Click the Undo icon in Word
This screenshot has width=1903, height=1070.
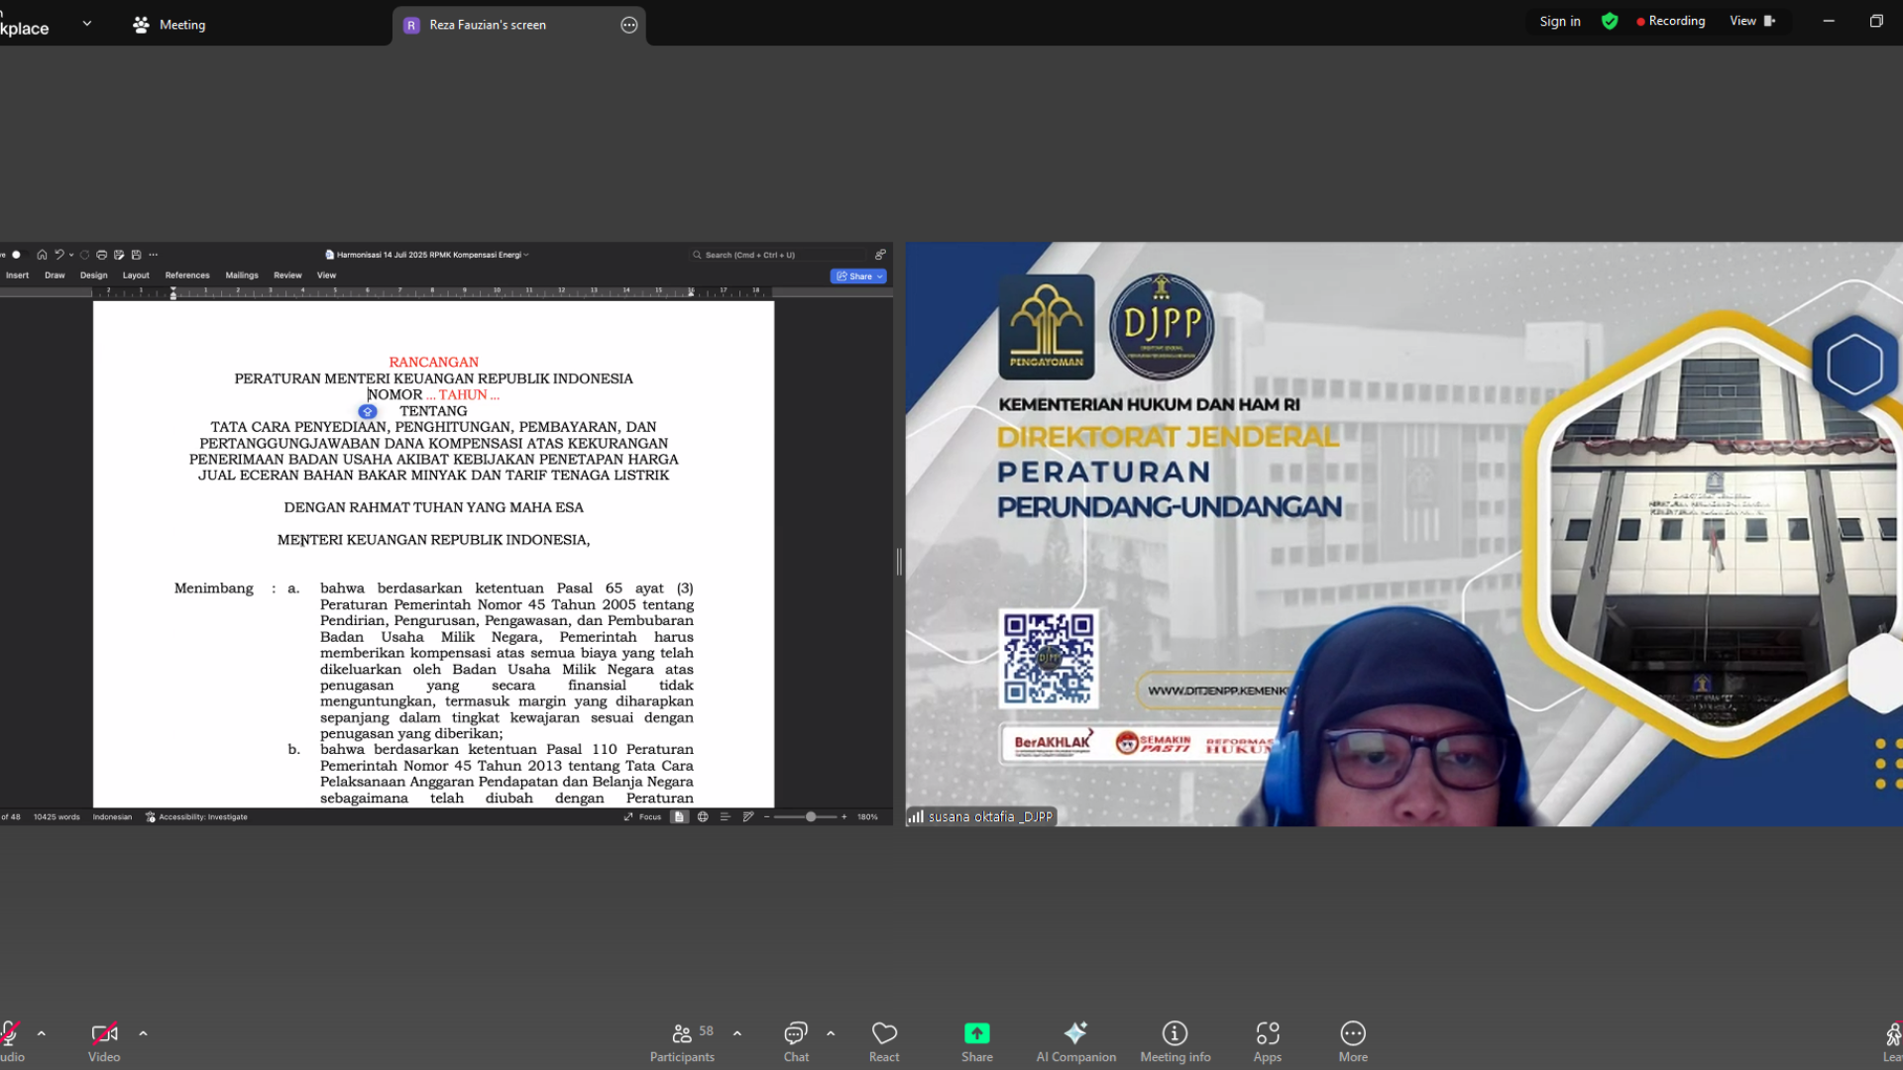(59, 255)
